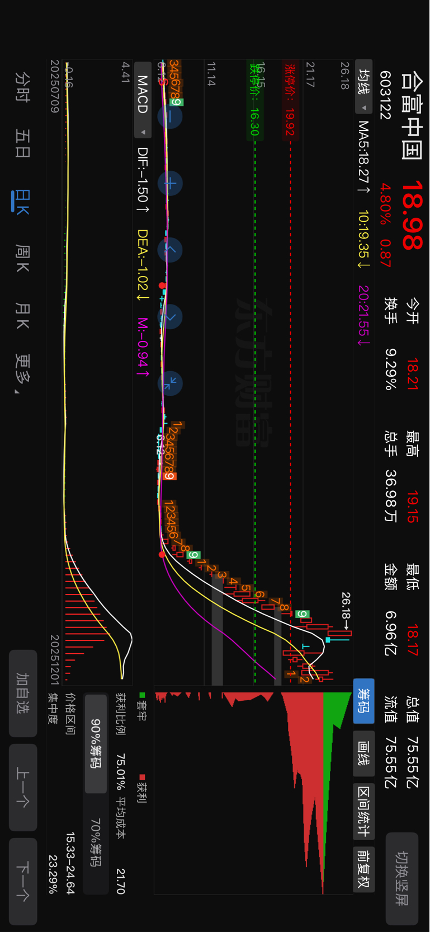The width and height of the screenshot is (430, 932).
Task: Tap the stock name 合富中国
Action: coord(413,115)
